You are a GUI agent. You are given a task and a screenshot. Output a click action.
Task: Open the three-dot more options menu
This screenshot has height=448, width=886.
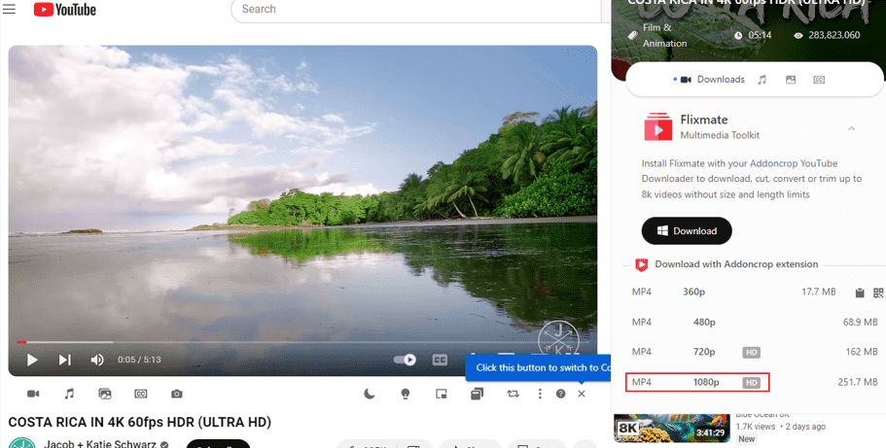click(x=540, y=394)
